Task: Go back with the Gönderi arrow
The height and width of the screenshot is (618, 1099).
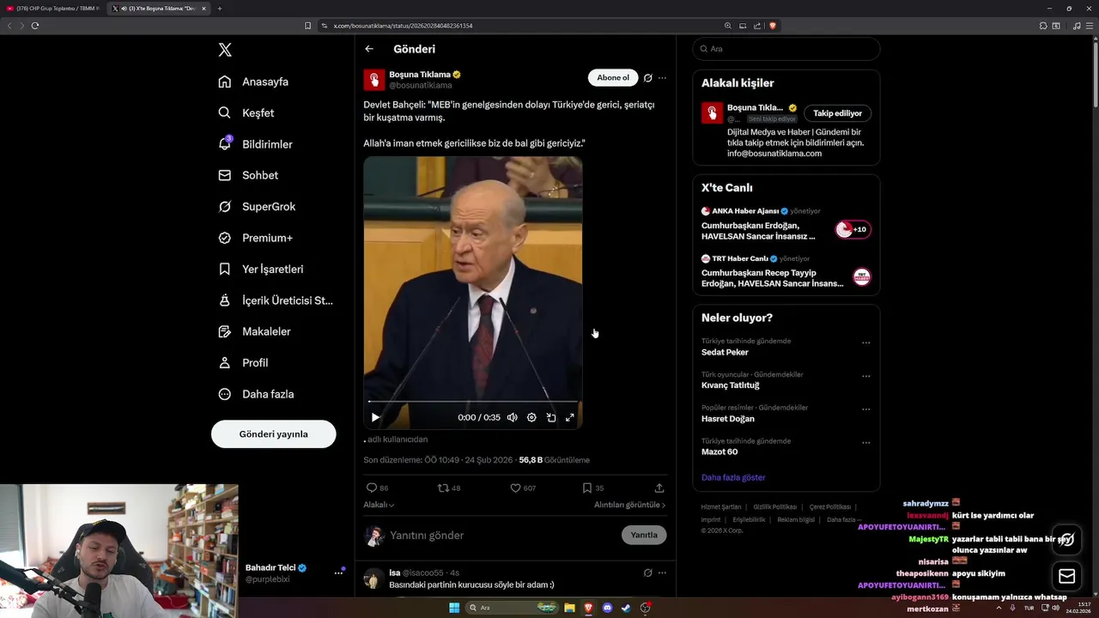Action: click(x=369, y=49)
